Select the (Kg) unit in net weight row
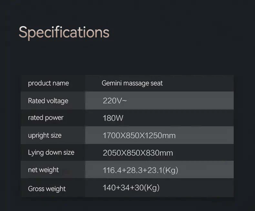The height and width of the screenshot is (211, 255). tap(170, 170)
